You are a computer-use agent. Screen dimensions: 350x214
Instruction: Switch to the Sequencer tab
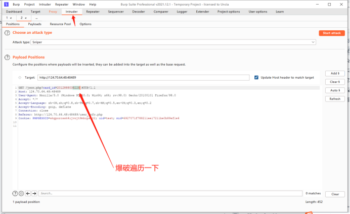tap(116, 12)
